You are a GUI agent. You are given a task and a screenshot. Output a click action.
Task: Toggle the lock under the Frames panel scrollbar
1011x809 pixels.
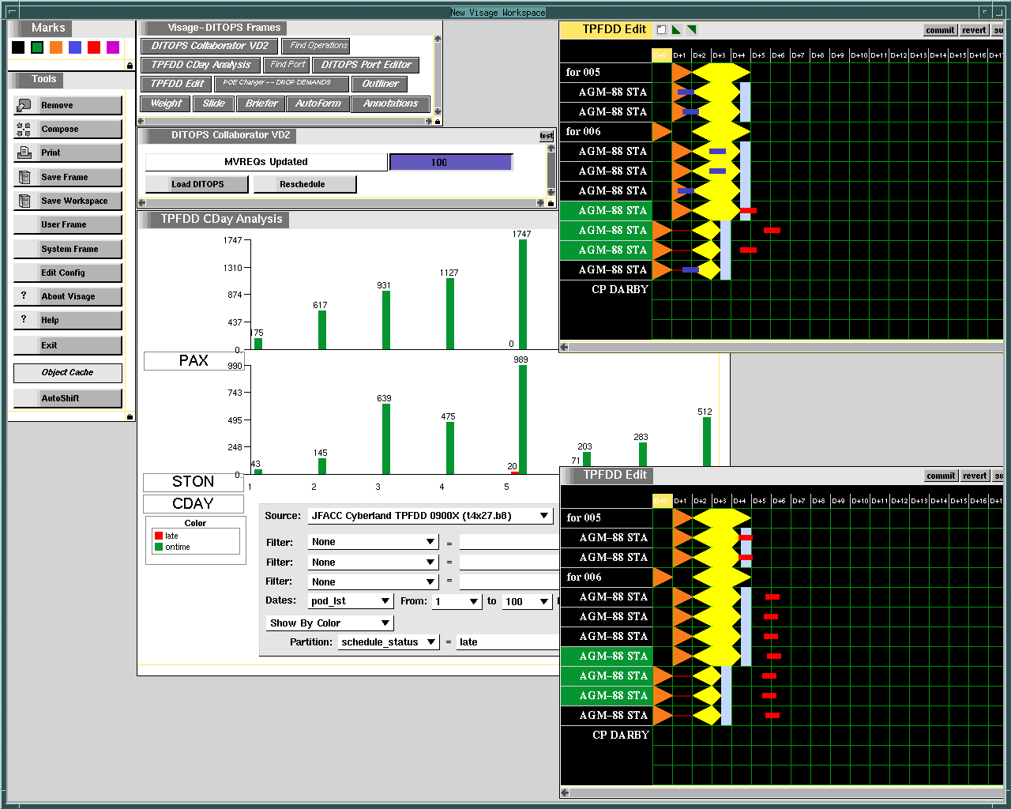(438, 121)
